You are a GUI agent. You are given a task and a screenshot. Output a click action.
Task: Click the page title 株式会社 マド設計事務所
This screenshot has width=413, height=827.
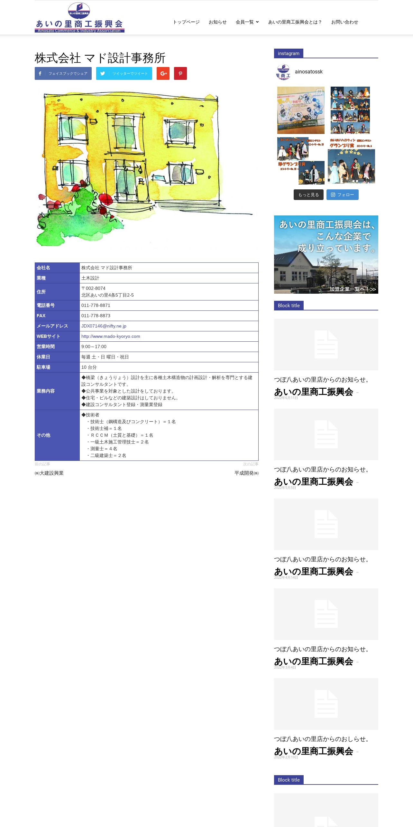click(100, 58)
